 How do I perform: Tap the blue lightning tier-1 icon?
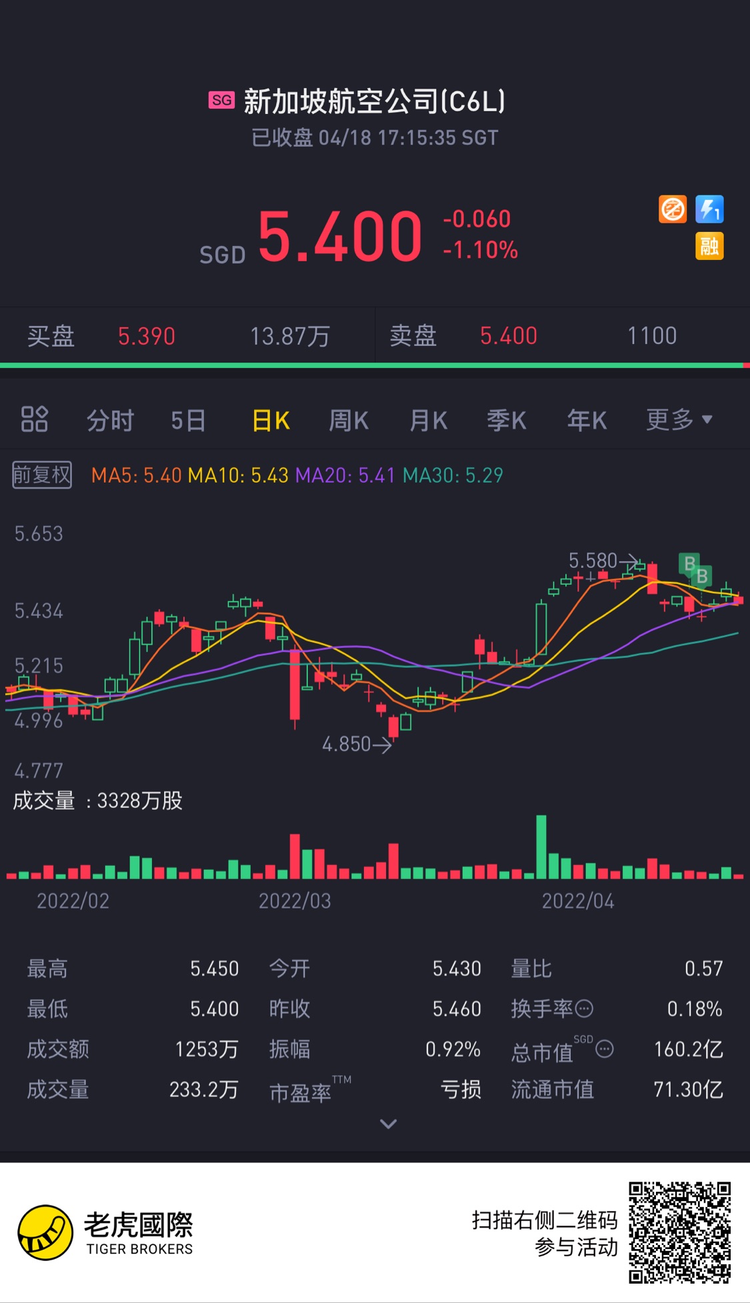(709, 209)
